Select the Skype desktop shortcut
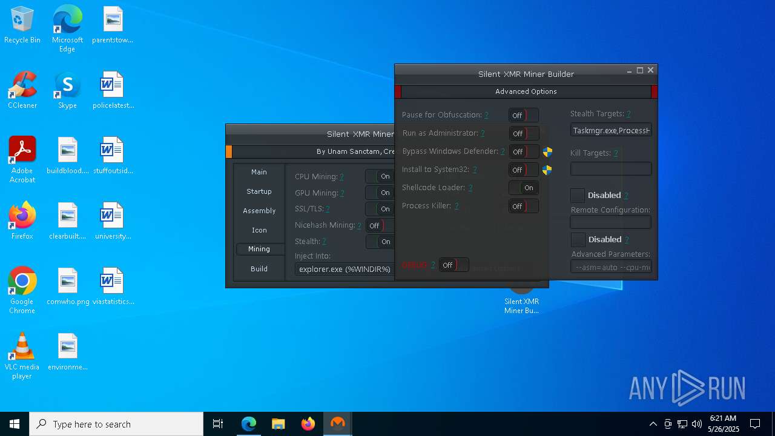This screenshot has width=775, height=436. pos(67,91)
